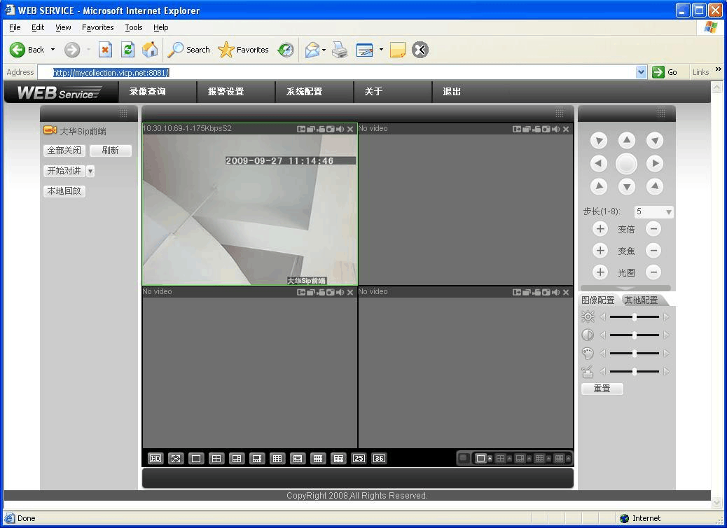Select the 25-window layout icon
Viewport: 727px width, 528px height.
click(x=359, y=459)
